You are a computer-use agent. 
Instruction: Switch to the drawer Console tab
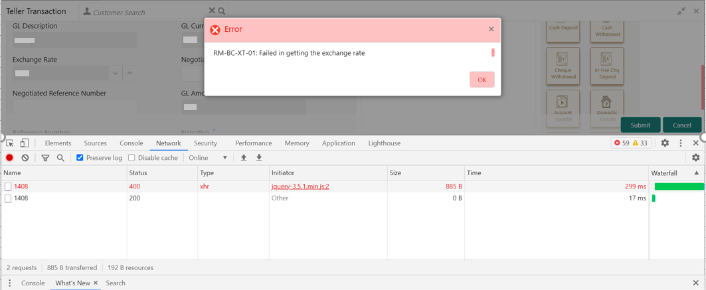(x=33, y=283)
